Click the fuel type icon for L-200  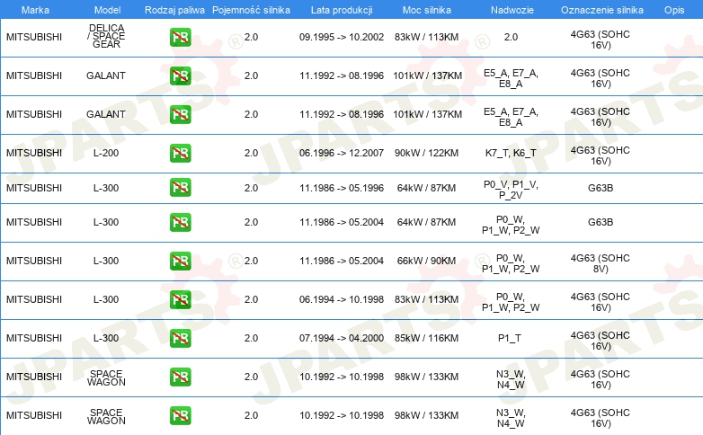click(180, 153)
